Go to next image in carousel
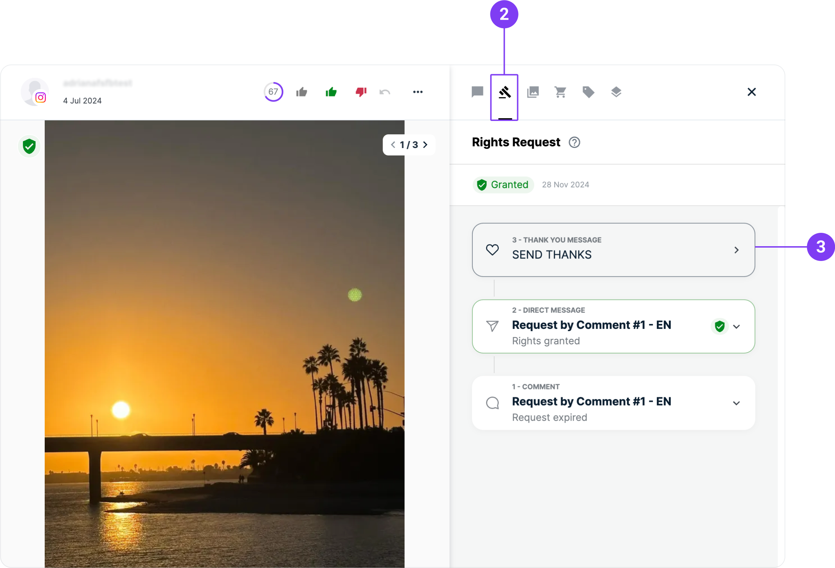 pos(425,145)
